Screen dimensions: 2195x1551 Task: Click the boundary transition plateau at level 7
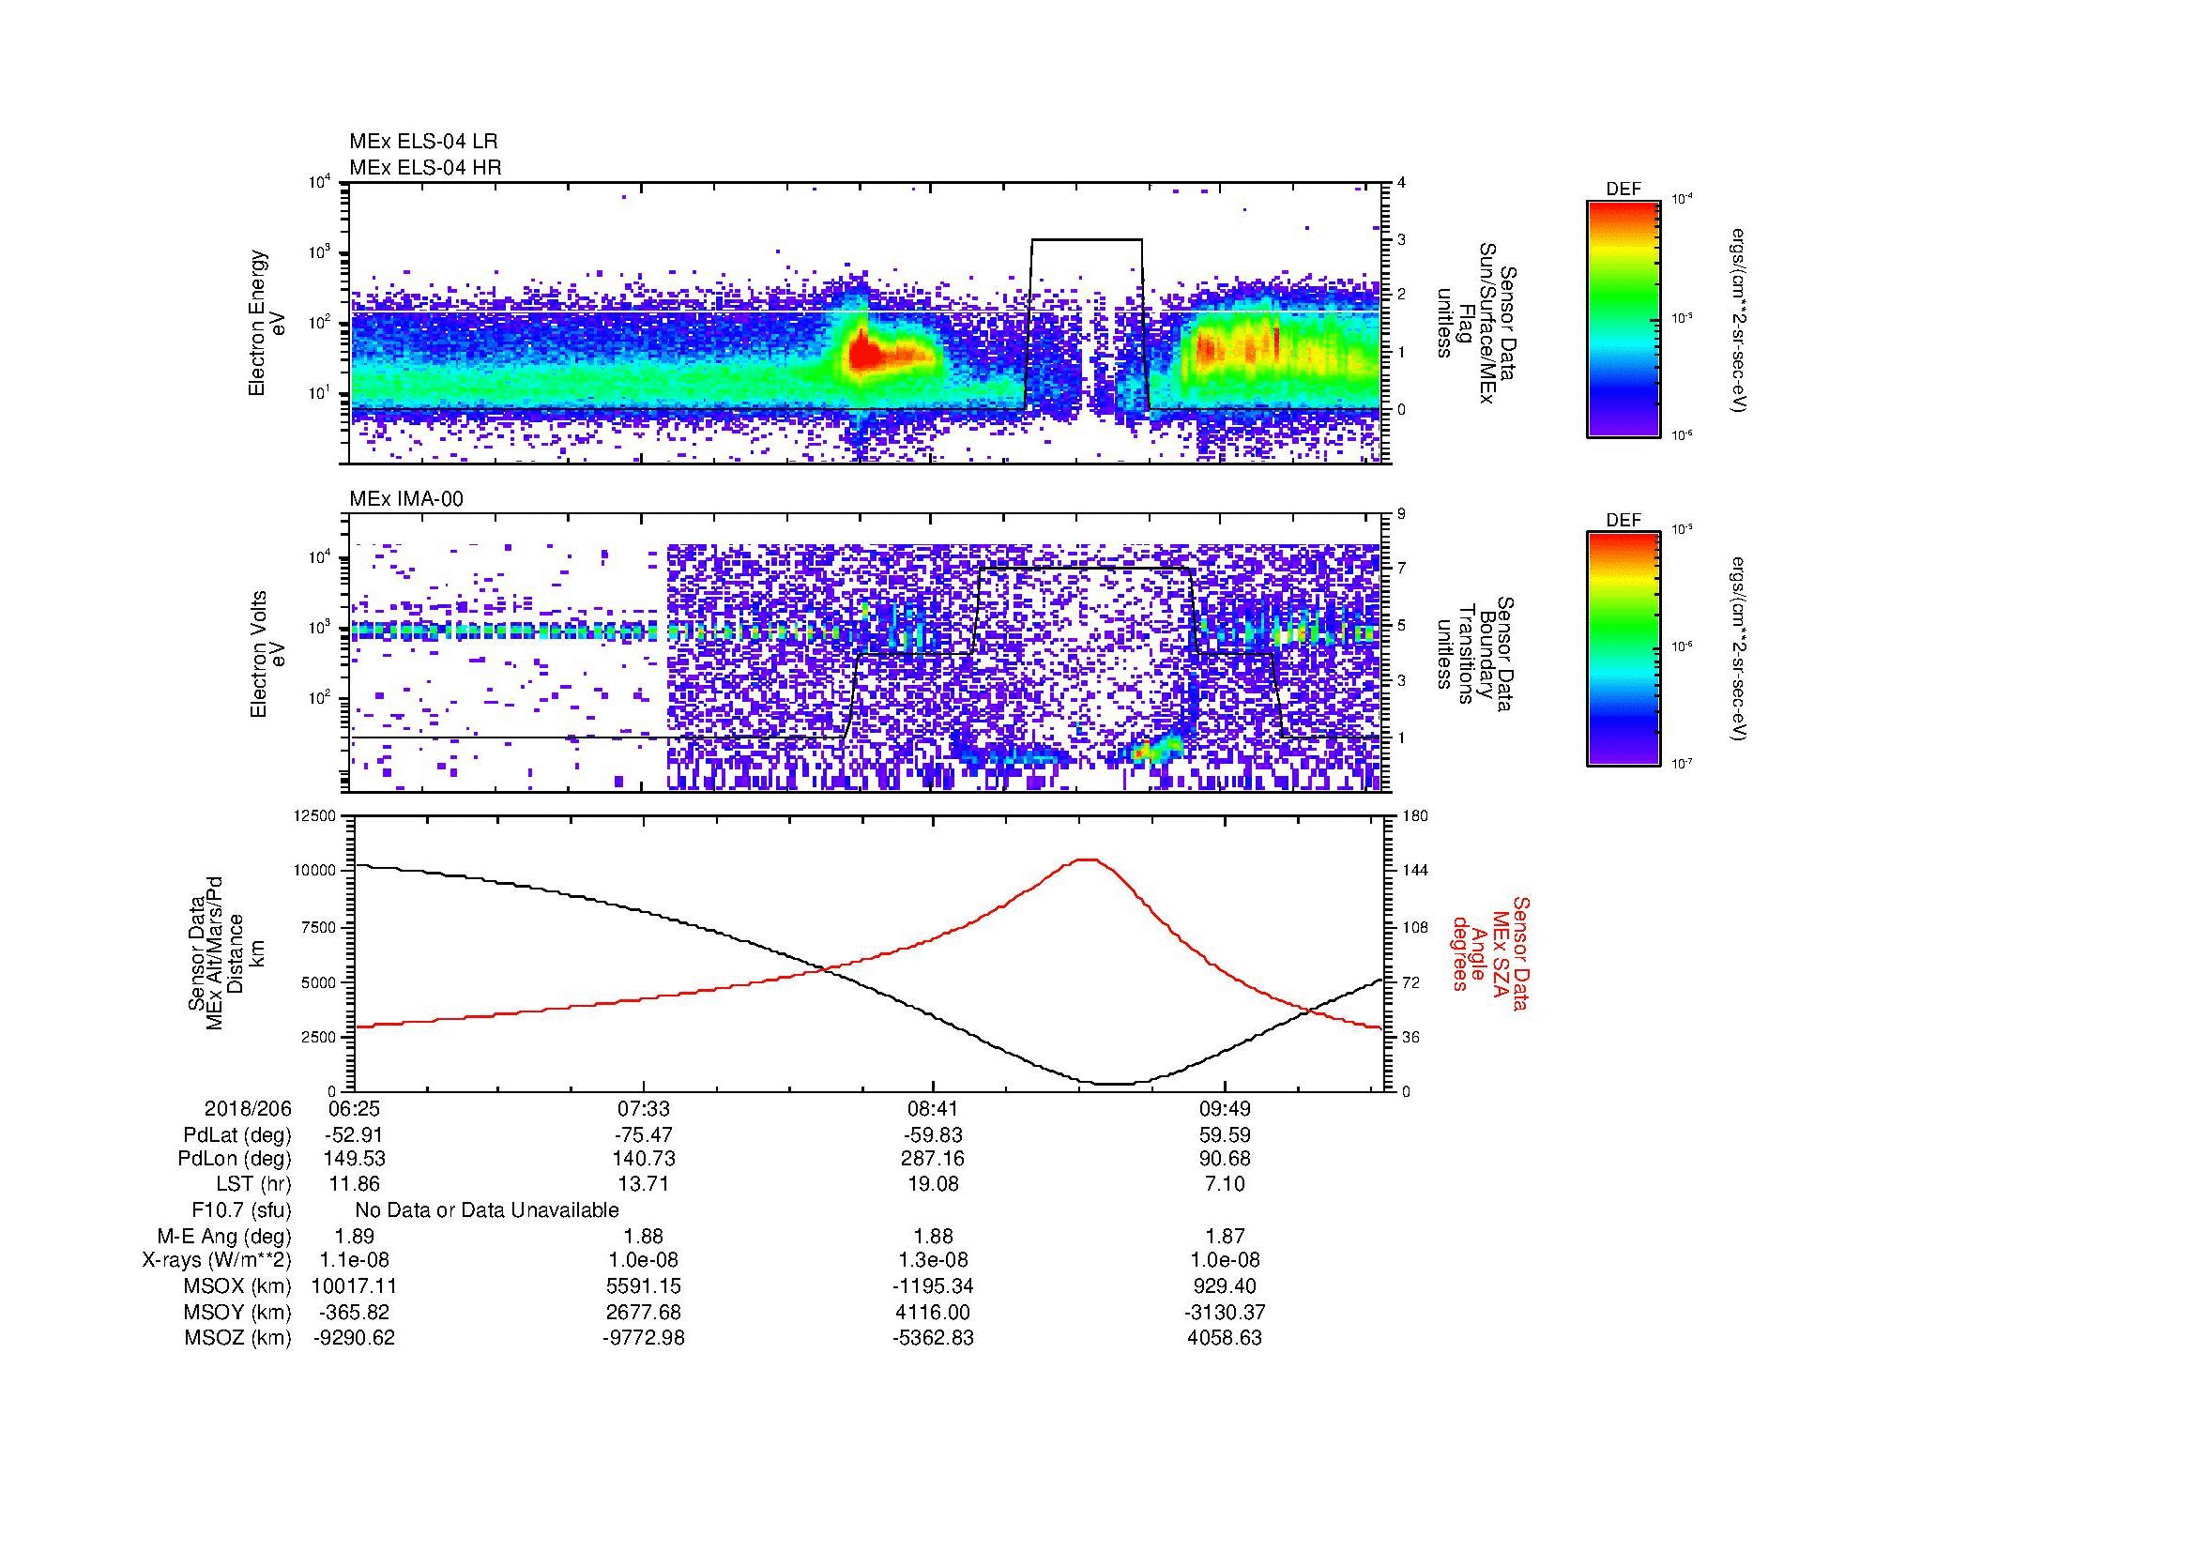[x=1084, y=570]
